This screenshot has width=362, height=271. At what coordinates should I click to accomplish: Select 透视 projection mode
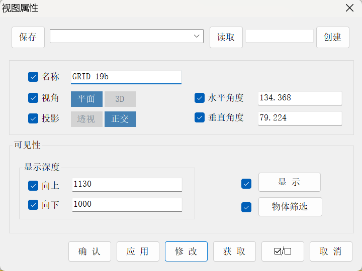[86, 119]
